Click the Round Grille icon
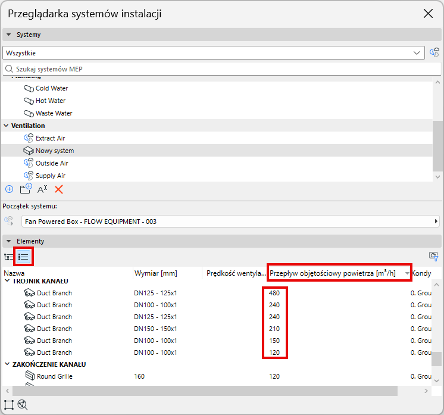 [x=30, y=376]
